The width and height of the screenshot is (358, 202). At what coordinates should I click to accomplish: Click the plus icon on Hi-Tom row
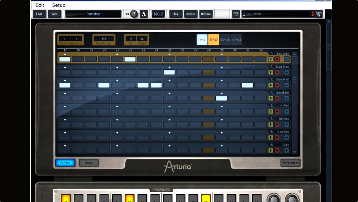286,112
